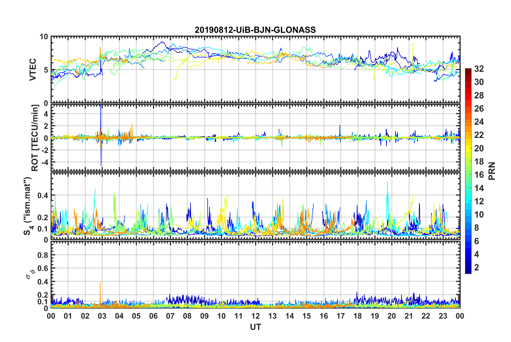Click colorbar tick label 30
Screen dimensions: 511x342
(479, 82)
